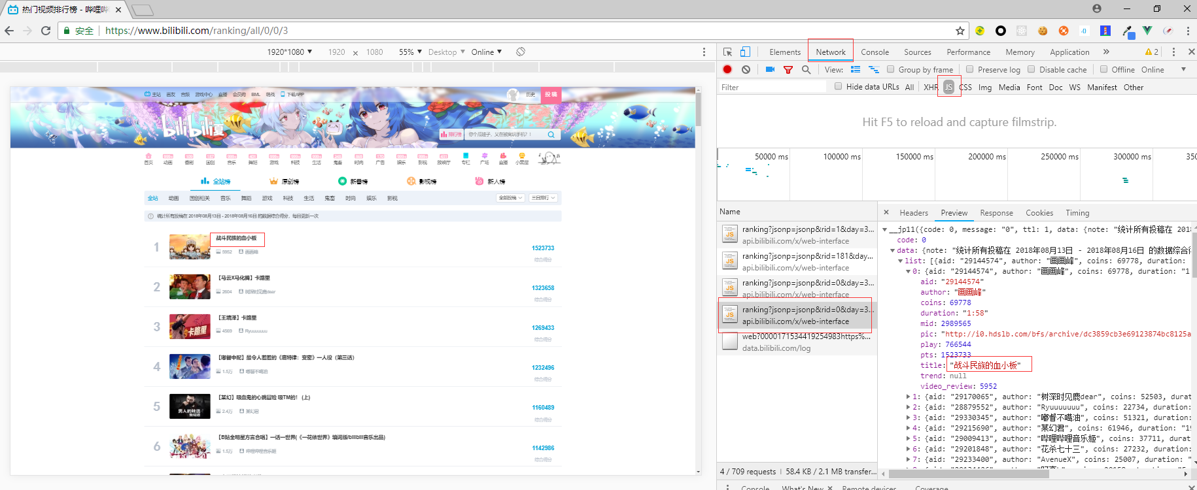Switch to large request rows view icon
1197x490 pixels.
856,69
